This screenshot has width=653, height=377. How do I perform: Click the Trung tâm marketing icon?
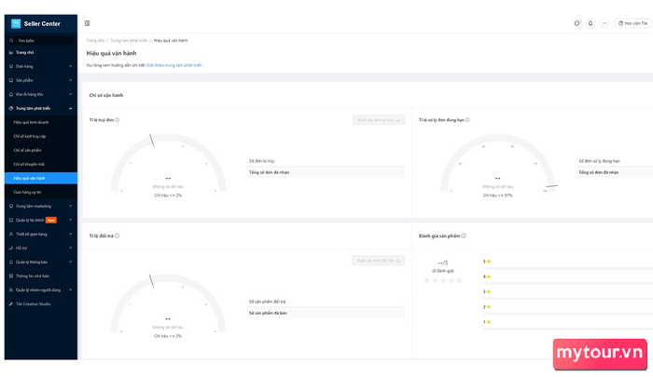[x=11, y=206]
